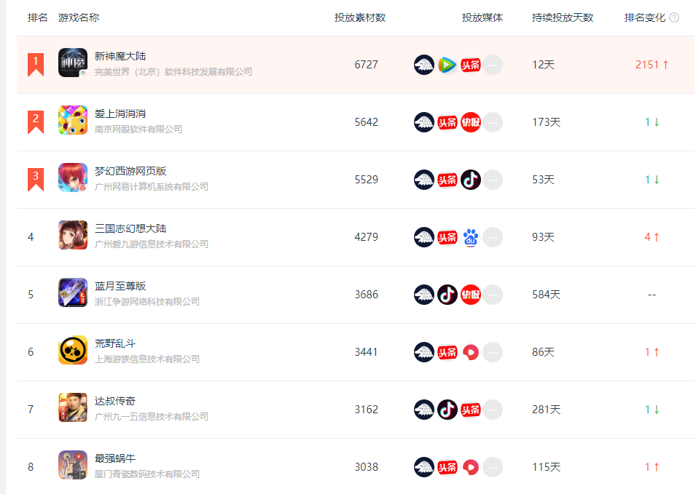Screen dimensions: 696x494
Task: Open the 蓝月至尊版 game icon
Action: [x=73, y=293]
